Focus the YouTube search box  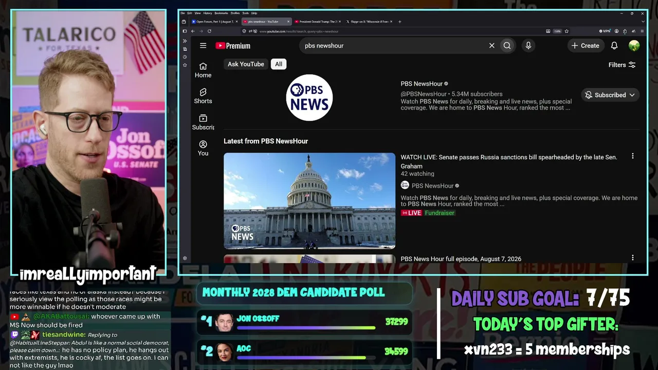pyautogui.click(x=393, y=46)
